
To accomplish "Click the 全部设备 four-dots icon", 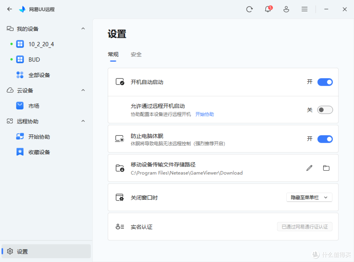I will point(20,75).
